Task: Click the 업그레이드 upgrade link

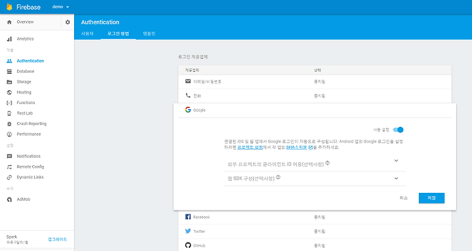Action: click(57, 239)
